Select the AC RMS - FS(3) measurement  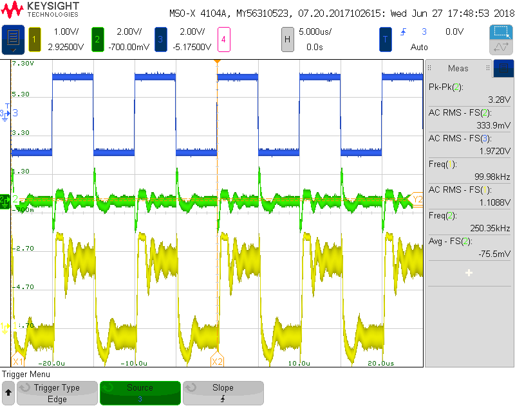(x=469, y=145)
